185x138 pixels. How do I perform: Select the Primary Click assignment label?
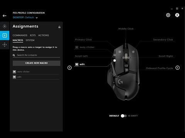coord(83,39)
